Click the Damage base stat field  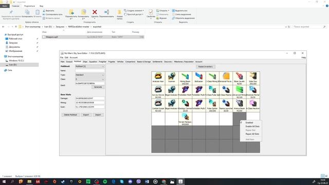[90, 98]
